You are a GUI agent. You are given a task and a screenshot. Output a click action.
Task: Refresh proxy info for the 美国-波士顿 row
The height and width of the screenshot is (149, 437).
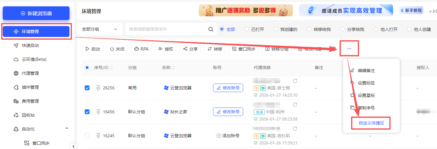tap(295, 81)
